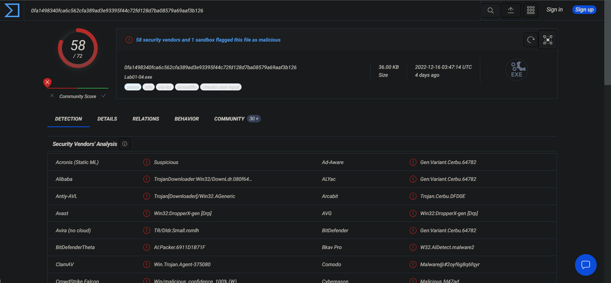Screen dimensions: 611x283
Task: Click the malicious alert icon in banner
Action: click(x=129, y=40)
